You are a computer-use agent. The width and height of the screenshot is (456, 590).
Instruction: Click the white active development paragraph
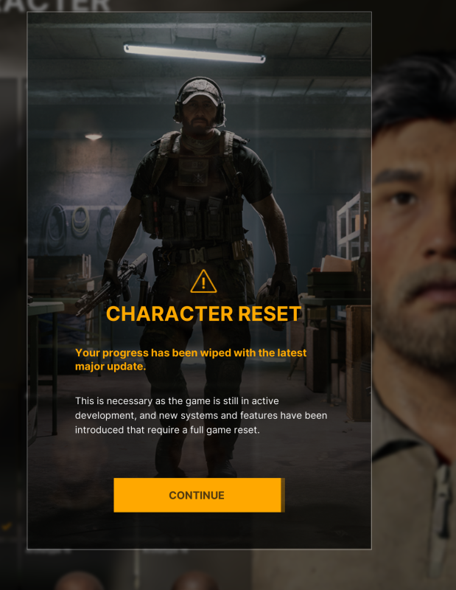(201, 415)
